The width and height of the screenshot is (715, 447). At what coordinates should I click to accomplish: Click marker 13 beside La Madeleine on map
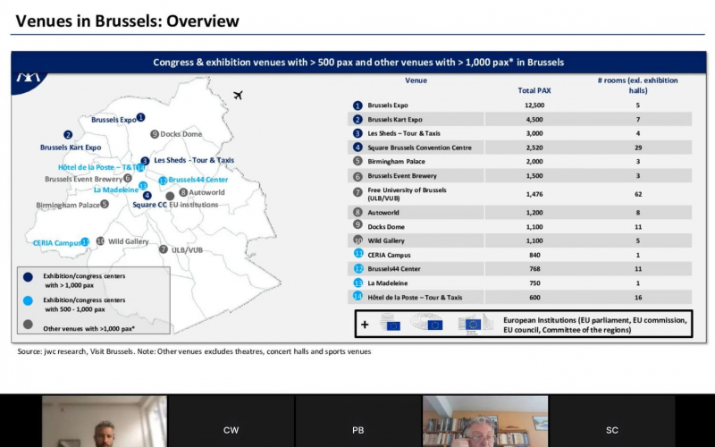point(143,186)
